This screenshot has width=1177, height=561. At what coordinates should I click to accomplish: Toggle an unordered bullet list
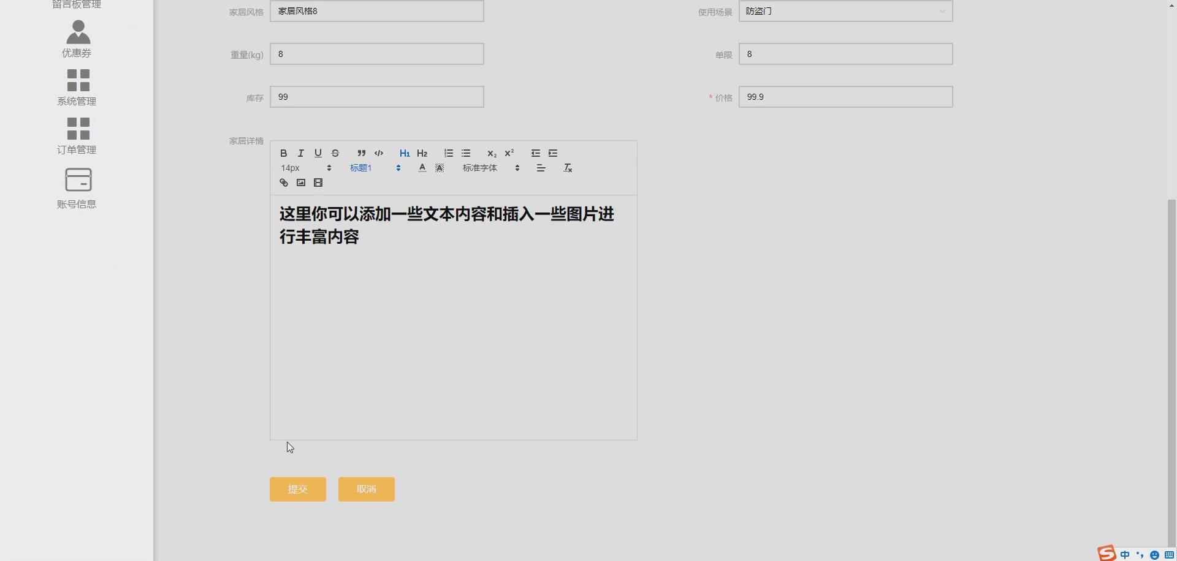pos(466,153)
